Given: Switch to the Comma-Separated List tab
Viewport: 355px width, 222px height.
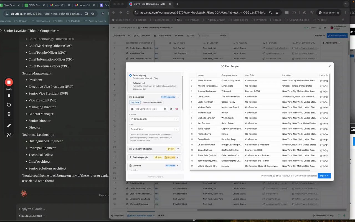Looking at the screenshot, I should pos(153,102).
